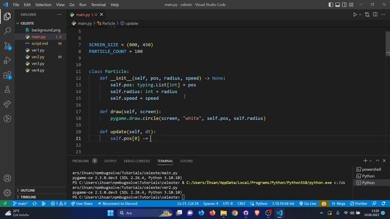Open the new terminal launch profile dropdown
The image size is (390, 219).
pyautogui.click(x=370, y=161)
